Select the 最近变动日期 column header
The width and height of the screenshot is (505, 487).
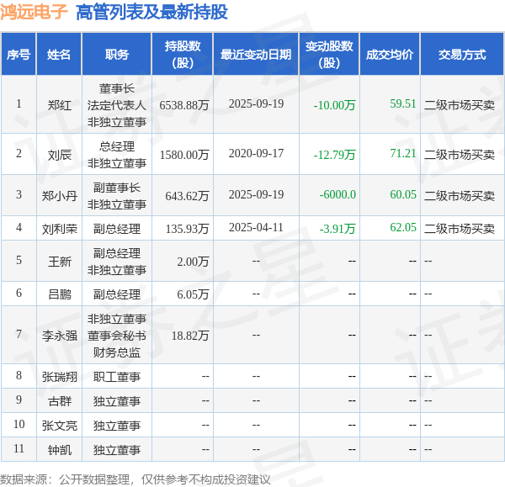tap(256, 55)
